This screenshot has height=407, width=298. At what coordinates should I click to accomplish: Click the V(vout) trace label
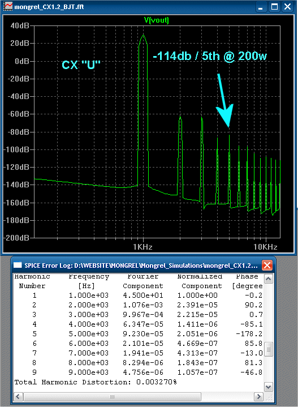(x=157, y=20)
